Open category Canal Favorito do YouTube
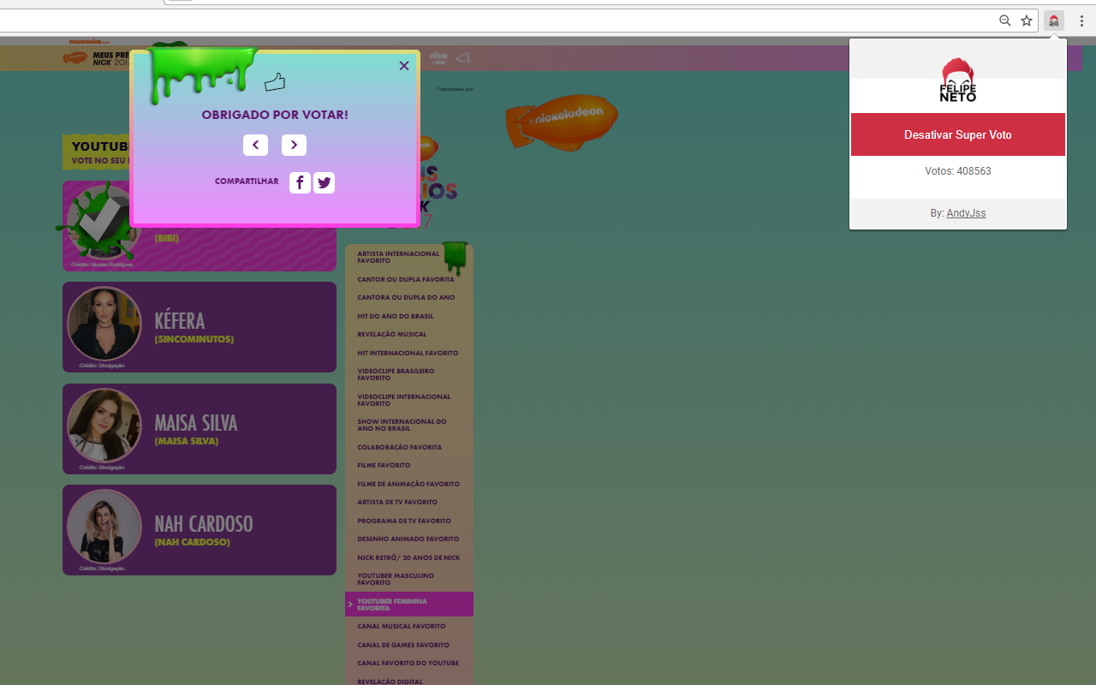 pos(408,663)
